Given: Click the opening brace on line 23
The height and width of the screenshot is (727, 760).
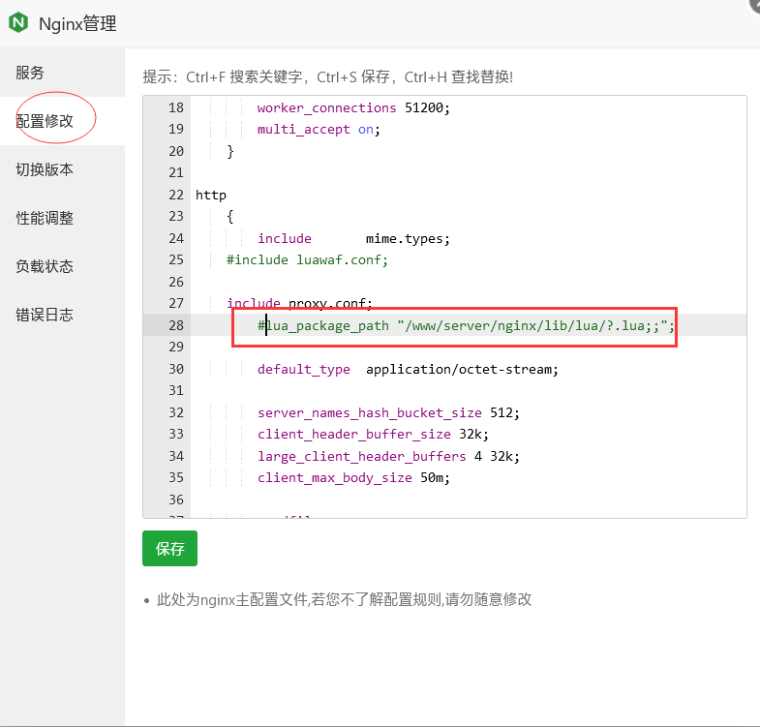Looking at the screenshot, I should (x=230, y=216).
